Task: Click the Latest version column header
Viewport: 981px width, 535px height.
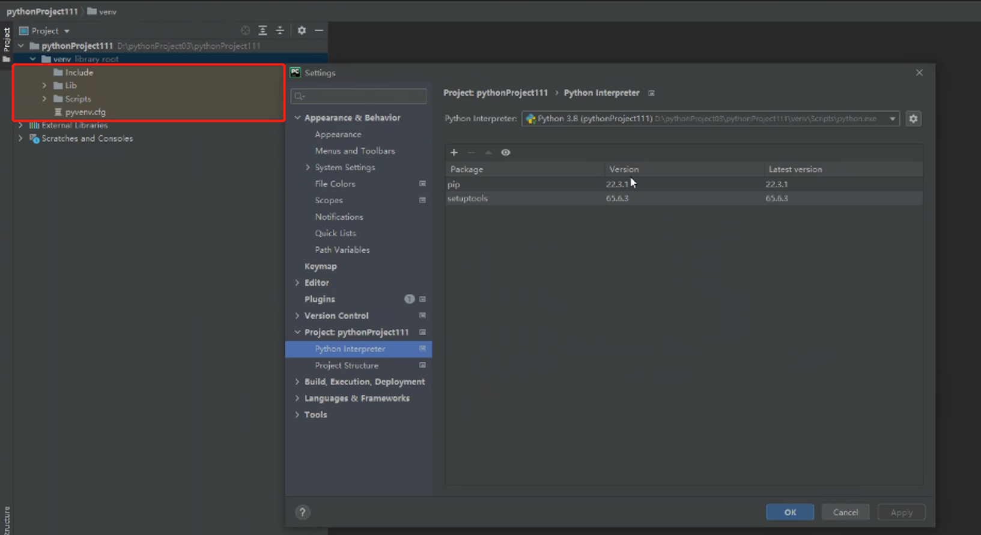Action: [843, 169]
